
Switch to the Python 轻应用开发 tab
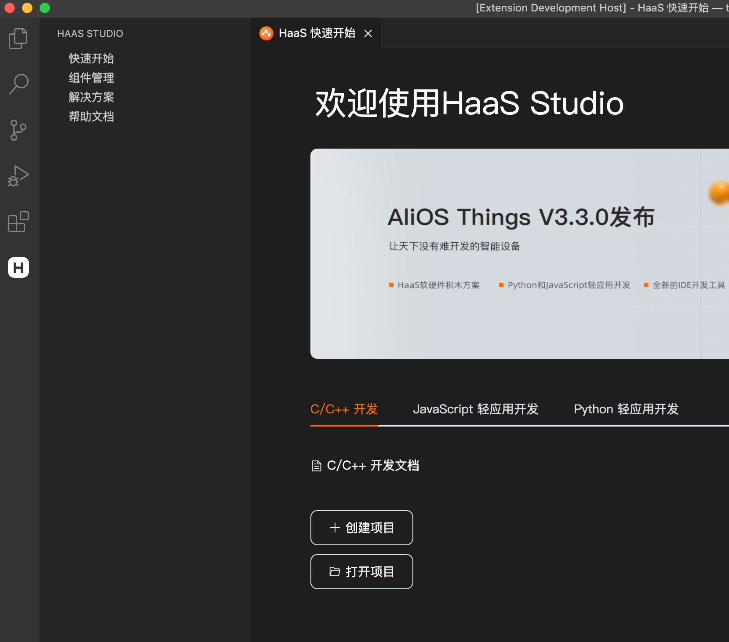click(626, 409)
